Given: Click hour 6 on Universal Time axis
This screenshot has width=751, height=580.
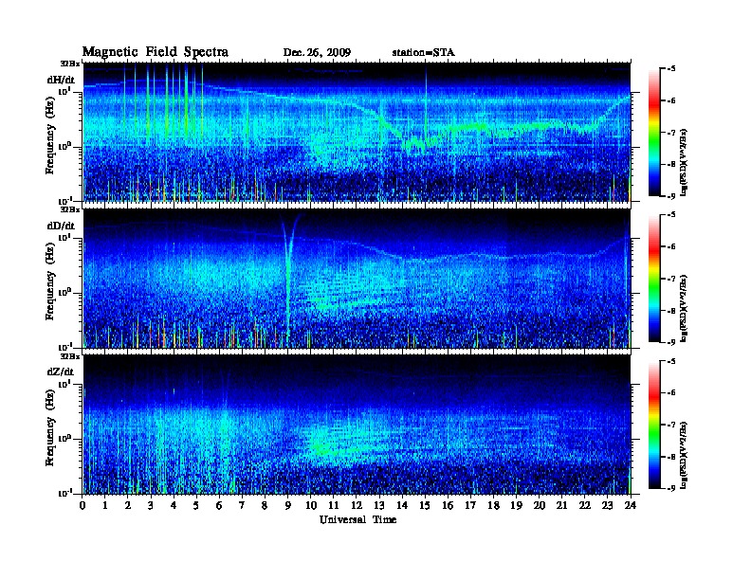Looking at the screenshot, I should (x=219, y=505).
